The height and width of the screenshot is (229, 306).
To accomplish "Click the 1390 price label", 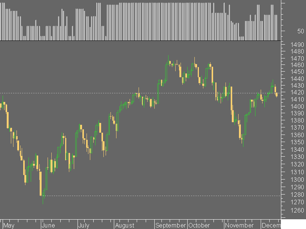I will pos(297,113).
